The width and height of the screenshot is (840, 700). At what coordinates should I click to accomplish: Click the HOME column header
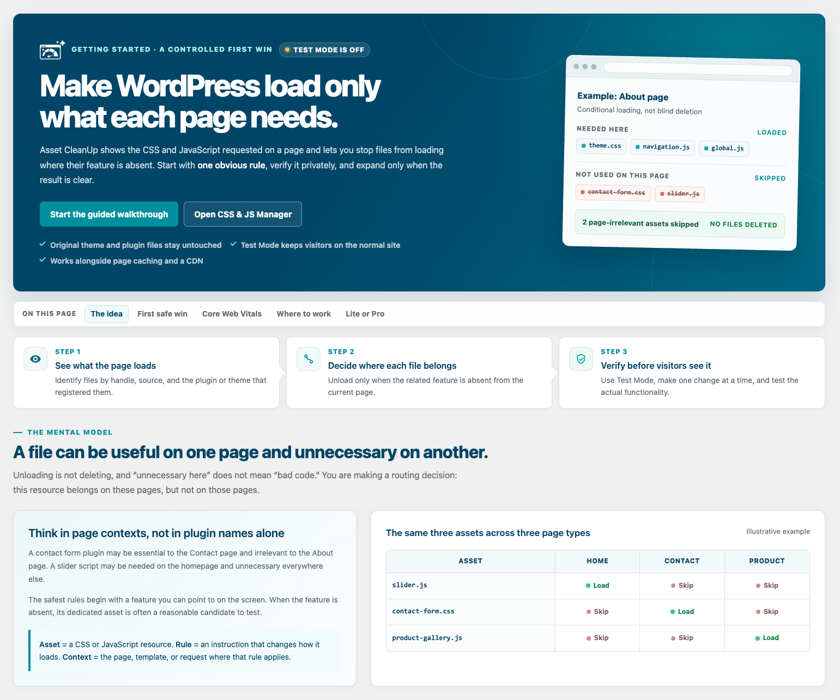597,561
